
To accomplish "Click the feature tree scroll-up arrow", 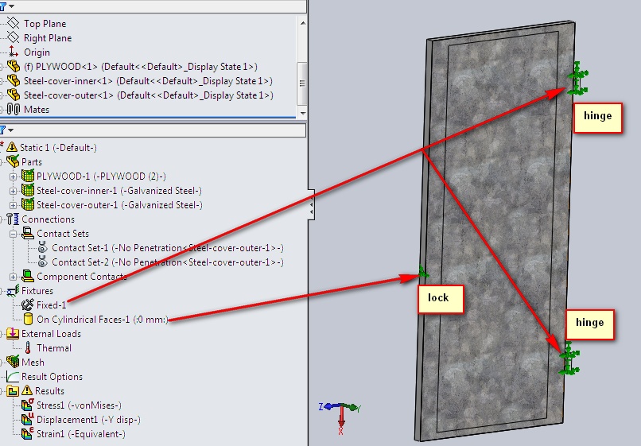I will coord(302,23).
